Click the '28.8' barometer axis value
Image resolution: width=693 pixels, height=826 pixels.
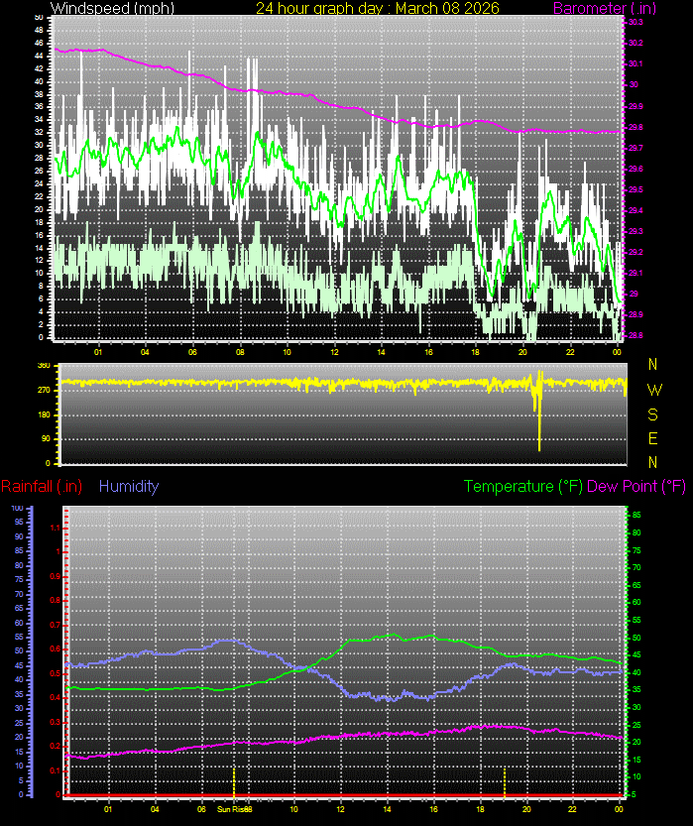pos(635,335)
